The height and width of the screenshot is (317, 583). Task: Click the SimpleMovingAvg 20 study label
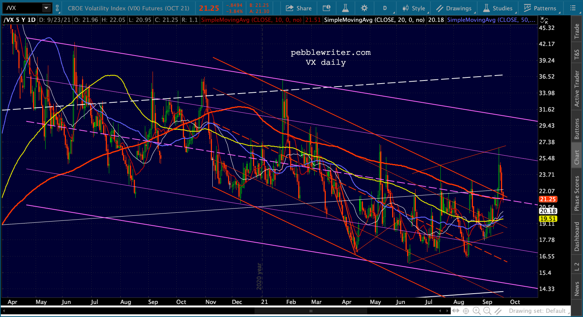tap(374, 20)
